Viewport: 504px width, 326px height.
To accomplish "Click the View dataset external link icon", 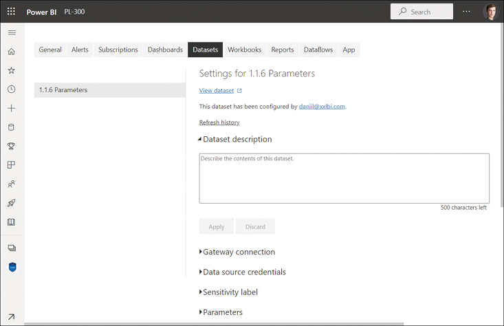I will coord(239,91).
